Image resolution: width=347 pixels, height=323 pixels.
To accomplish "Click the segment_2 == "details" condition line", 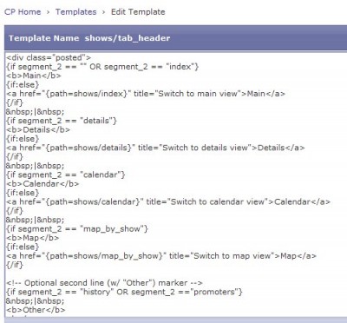I will [x=62, y=121].
